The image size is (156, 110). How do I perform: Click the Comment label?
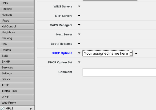point(65,72)
